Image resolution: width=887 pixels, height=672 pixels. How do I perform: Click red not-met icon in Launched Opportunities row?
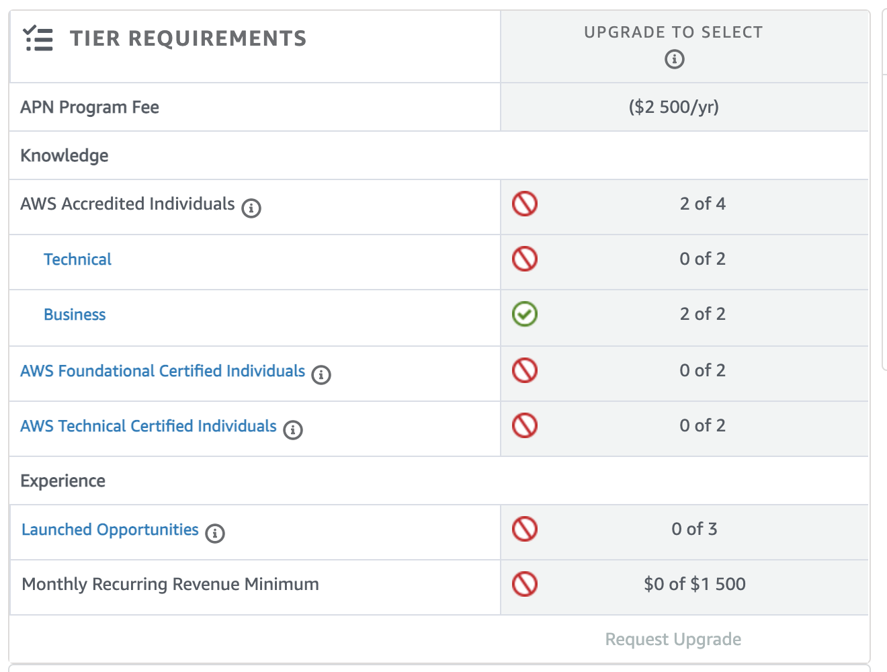525,529
